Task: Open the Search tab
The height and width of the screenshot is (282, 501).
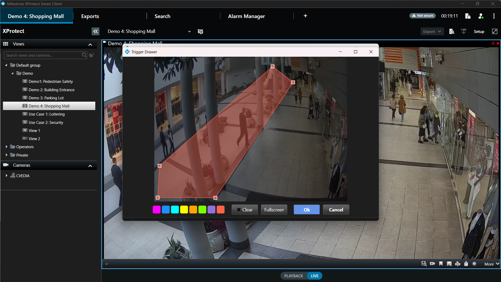Action: coord(162,16)
